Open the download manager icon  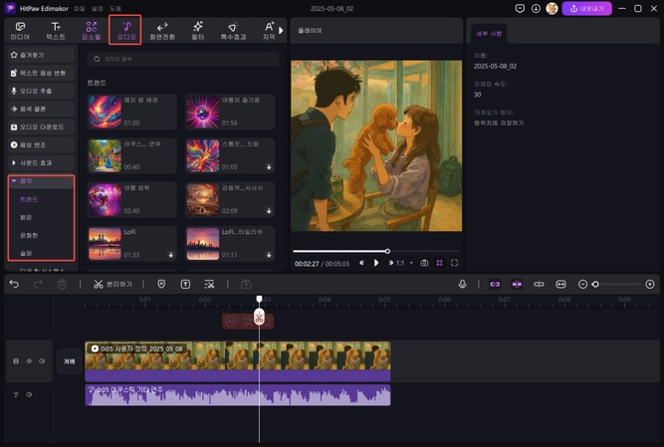coord(536,9)
